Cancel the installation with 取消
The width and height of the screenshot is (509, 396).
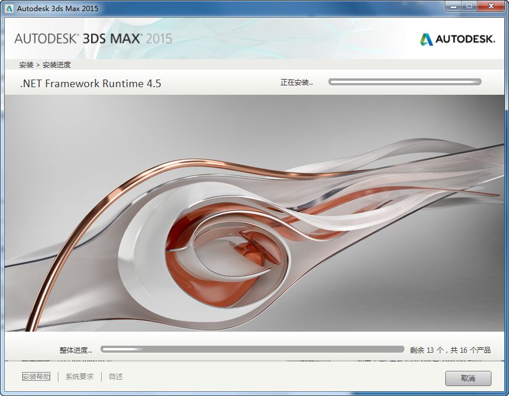[468, 379]
